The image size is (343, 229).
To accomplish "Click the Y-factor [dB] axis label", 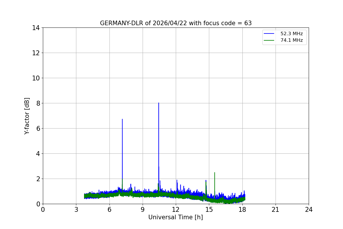I will 27,116.
